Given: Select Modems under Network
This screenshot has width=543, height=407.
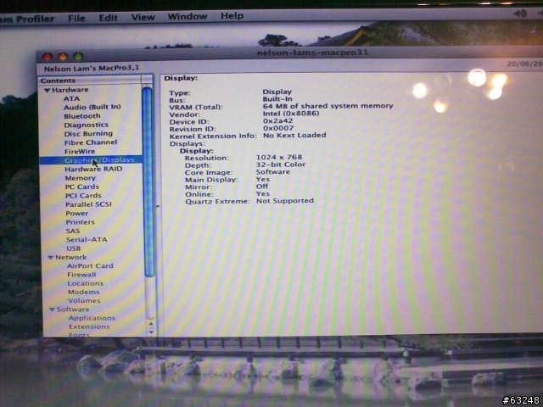Looking at the screenshot, I should 84,292.
